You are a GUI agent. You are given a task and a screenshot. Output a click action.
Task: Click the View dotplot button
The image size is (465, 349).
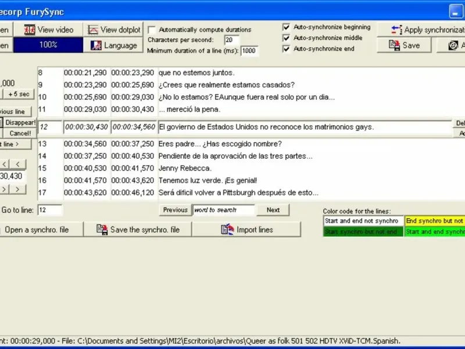tap(113, 30)
